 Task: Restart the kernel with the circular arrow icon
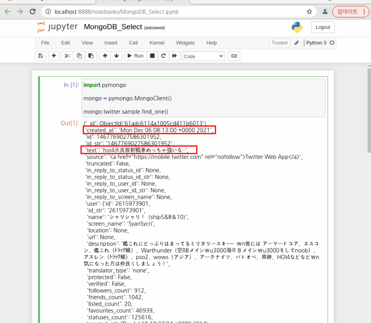click(x=163, y=56)
